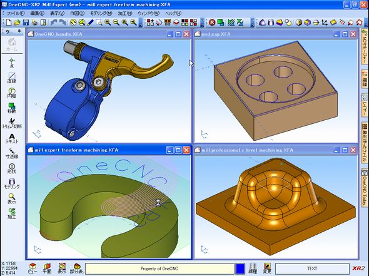This screenshot has width=369, height=276.
Task: Select the トリム/切断 (trim) tool
Action: 12,123
